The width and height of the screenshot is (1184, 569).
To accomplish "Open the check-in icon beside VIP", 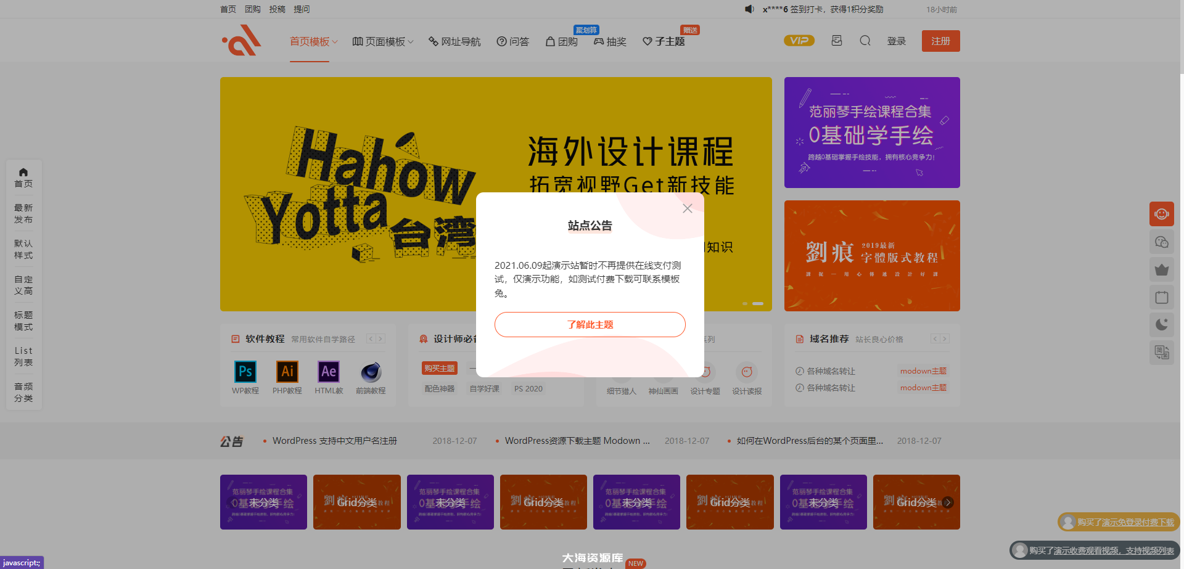I will (x=836, y=41).
